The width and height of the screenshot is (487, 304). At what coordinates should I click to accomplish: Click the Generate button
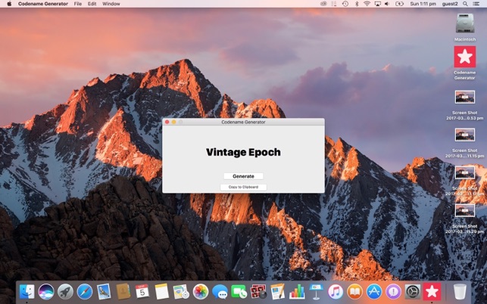243,176
